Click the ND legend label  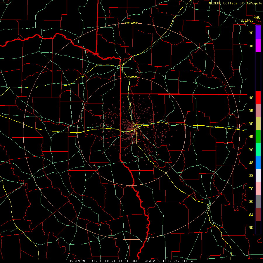click(x=251, y=227)
